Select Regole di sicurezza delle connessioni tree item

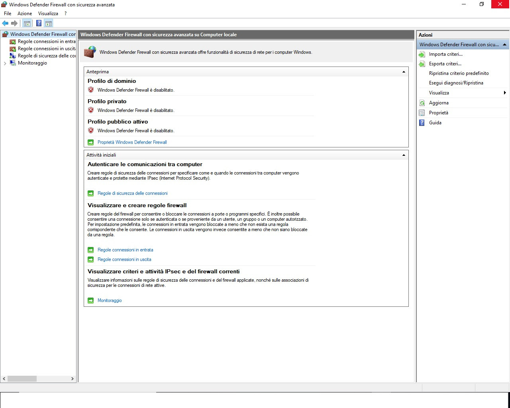coord(47,56)
